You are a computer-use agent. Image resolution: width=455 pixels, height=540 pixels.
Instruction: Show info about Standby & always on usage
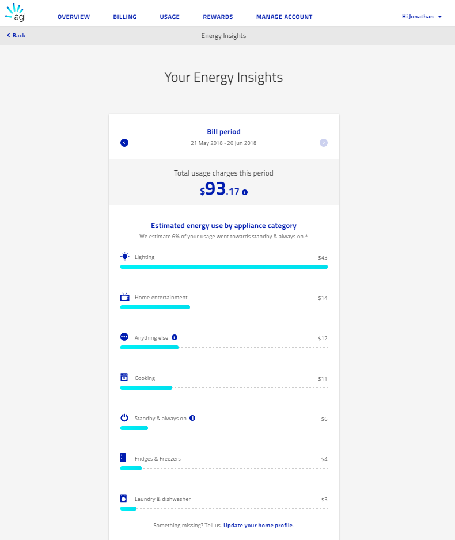click(x=192, y=418)
